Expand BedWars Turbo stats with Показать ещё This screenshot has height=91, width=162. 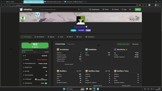(126, 86)
